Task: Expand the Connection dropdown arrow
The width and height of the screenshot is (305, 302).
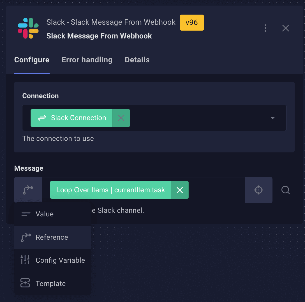Action: (x=273, y=118)
